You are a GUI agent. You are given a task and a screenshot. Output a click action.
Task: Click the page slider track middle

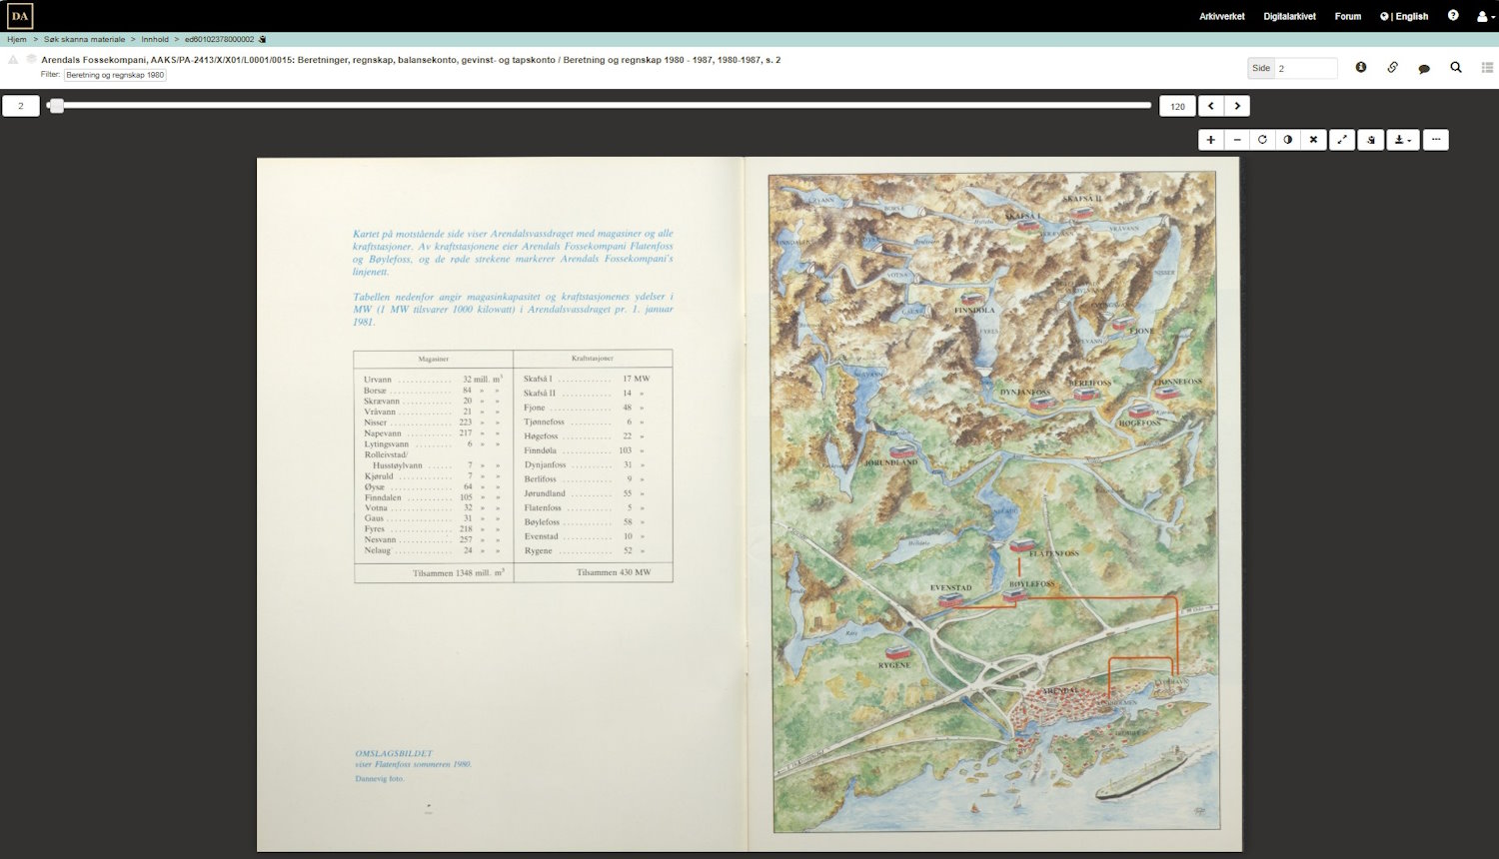600,105
